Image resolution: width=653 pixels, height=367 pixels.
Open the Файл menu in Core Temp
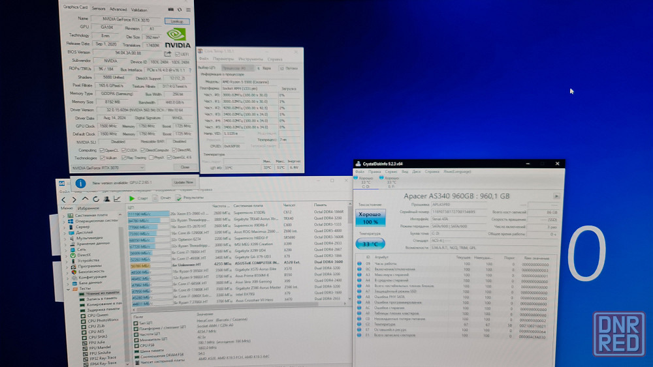[204, 59]
